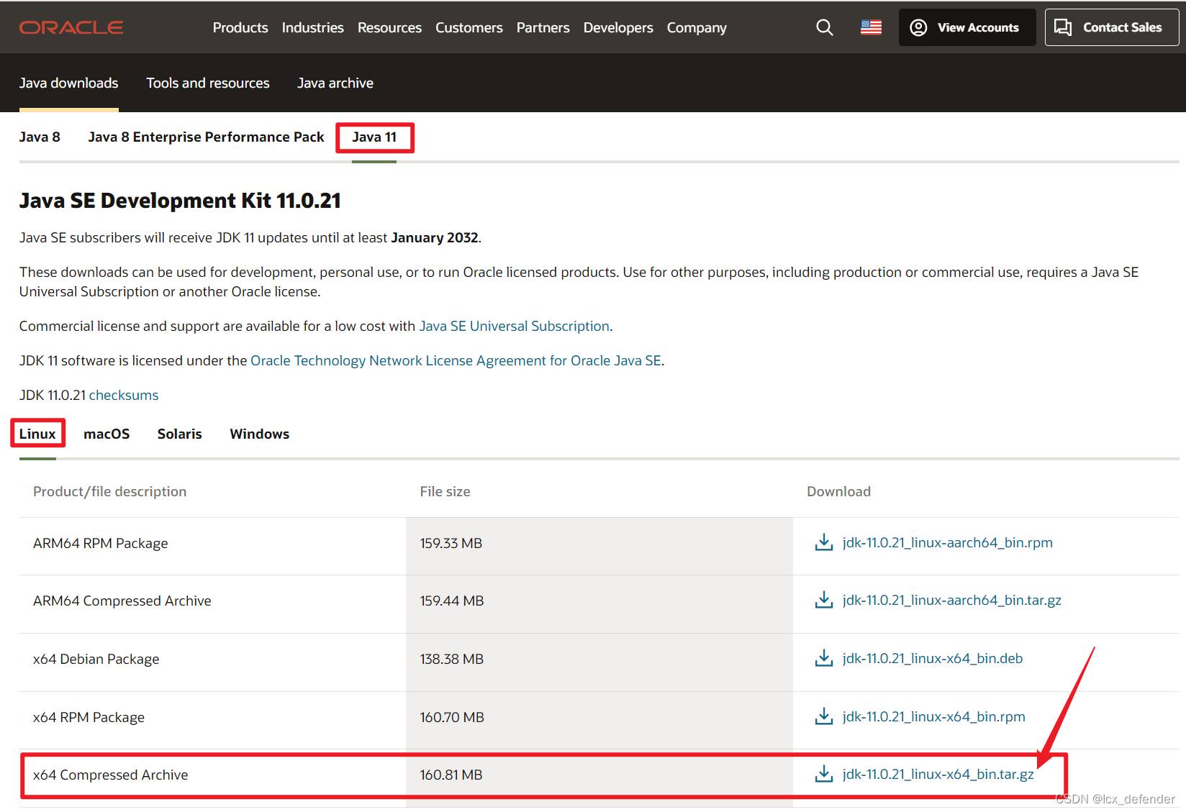This screenshot has height=812, width=1186.
Task: Click the 159.44 MB file size
Action: click(x=452, y=601)
